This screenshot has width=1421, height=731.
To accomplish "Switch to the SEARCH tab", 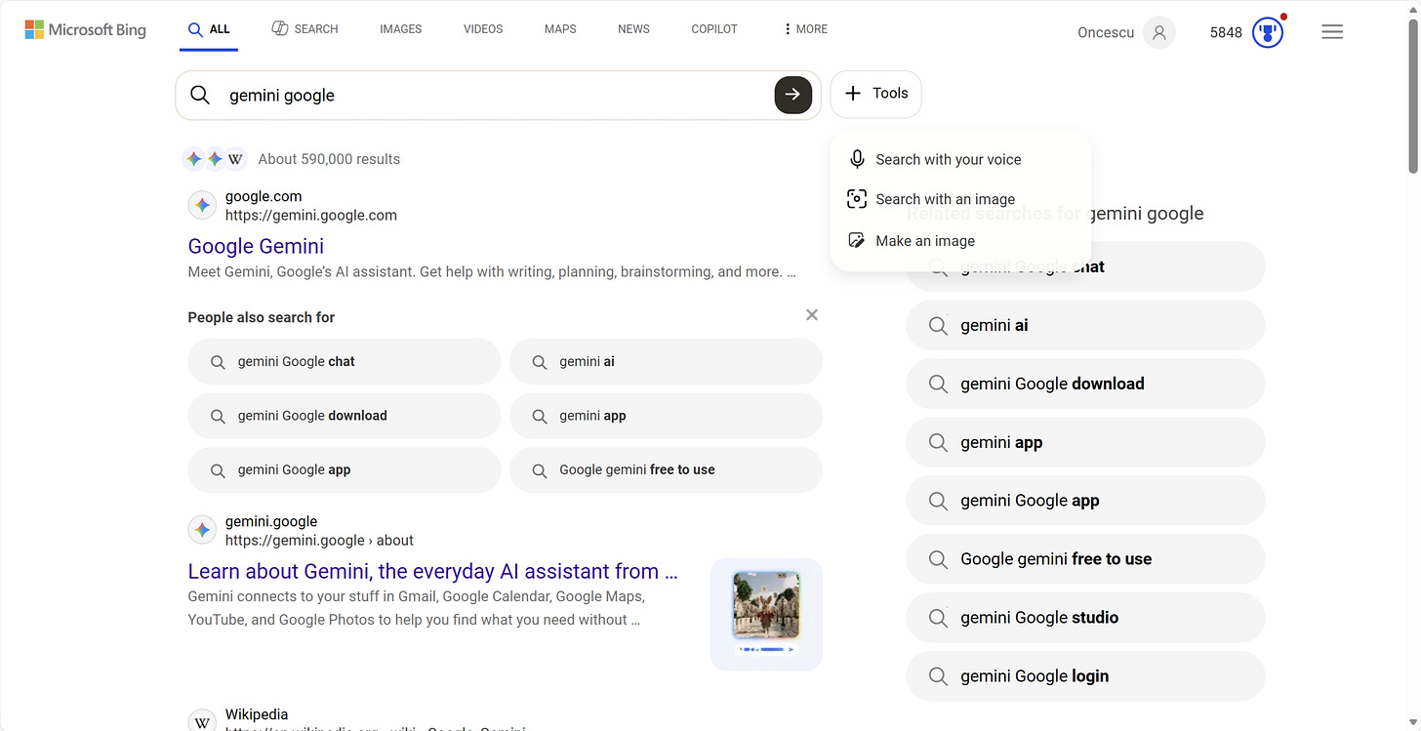I will click(304, 29).
